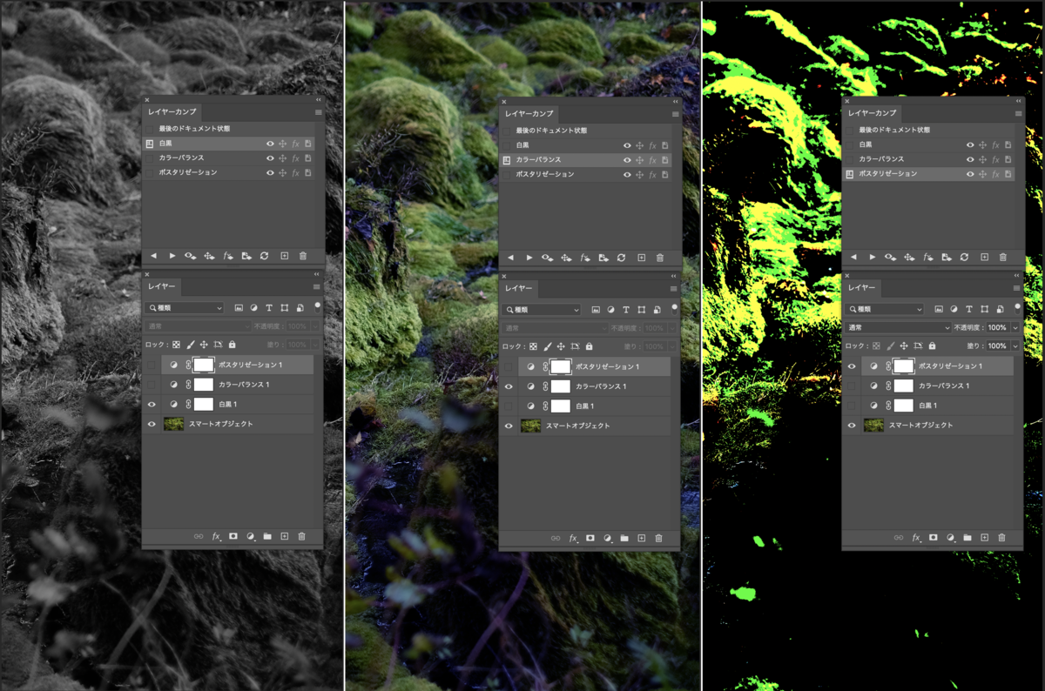The width and height of the screenshot is (1045, 691).
Task: Select ポスタリゼーション comp row in middle comps panel
Action: (587, 174)
